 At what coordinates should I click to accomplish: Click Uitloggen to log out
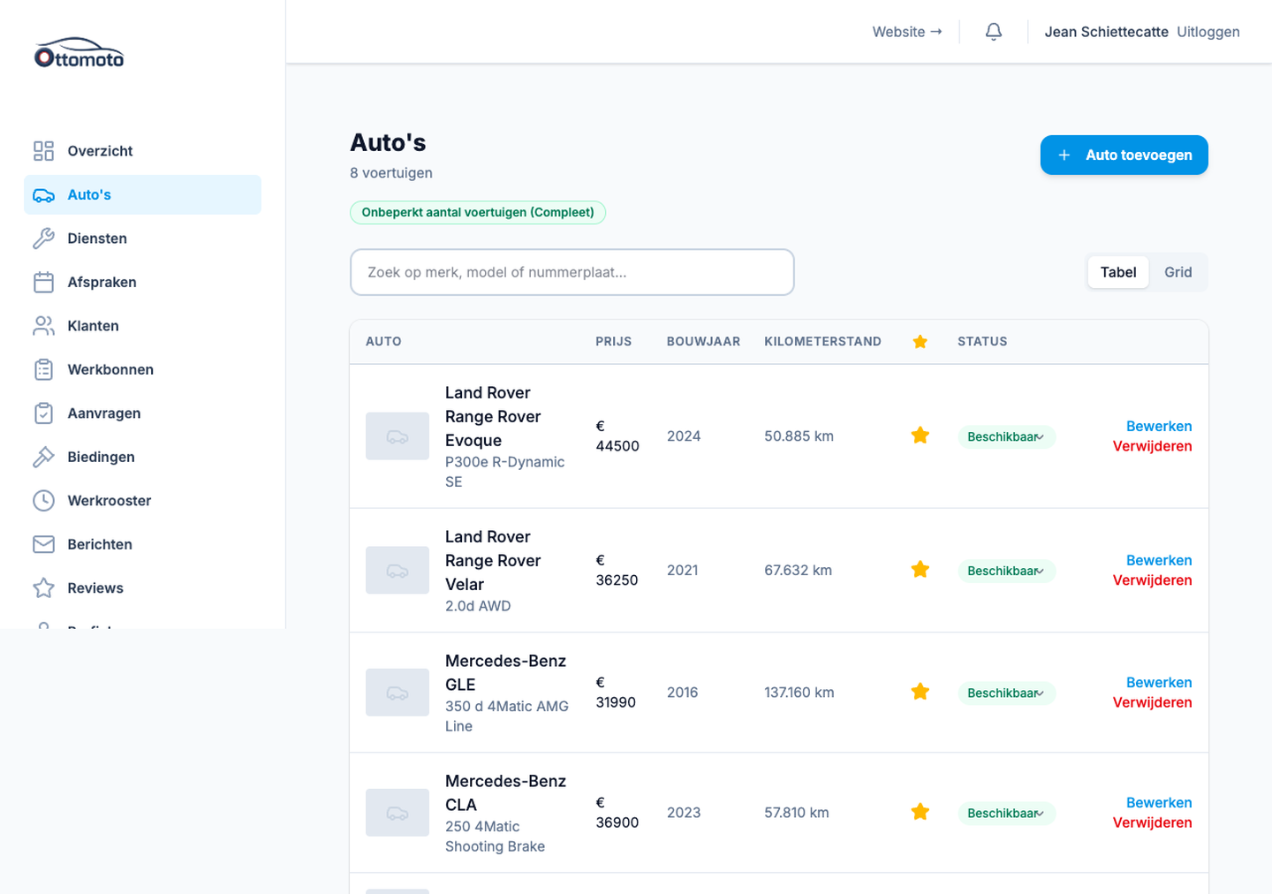click(1208, 32)
